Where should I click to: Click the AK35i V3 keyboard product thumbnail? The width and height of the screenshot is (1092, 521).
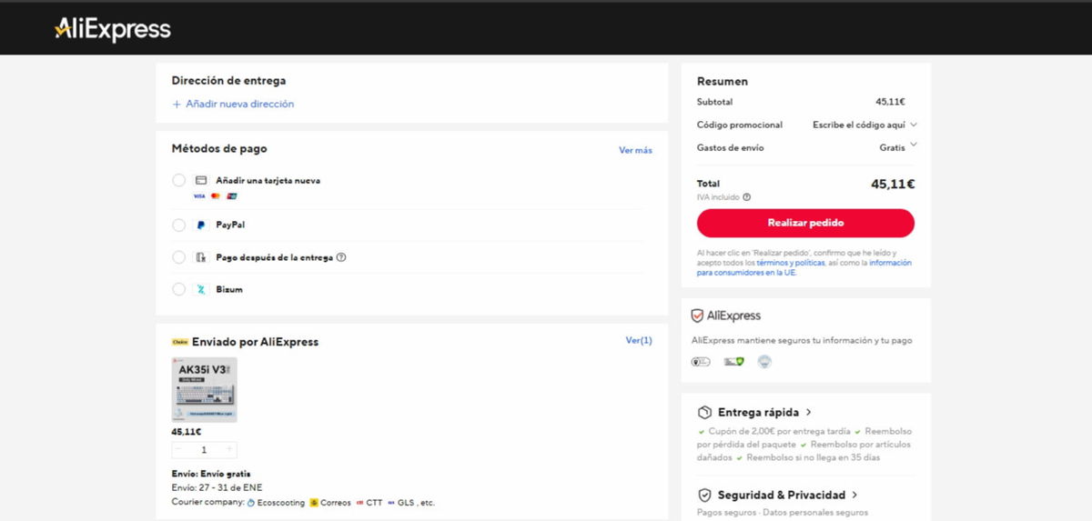coord(204,389)
